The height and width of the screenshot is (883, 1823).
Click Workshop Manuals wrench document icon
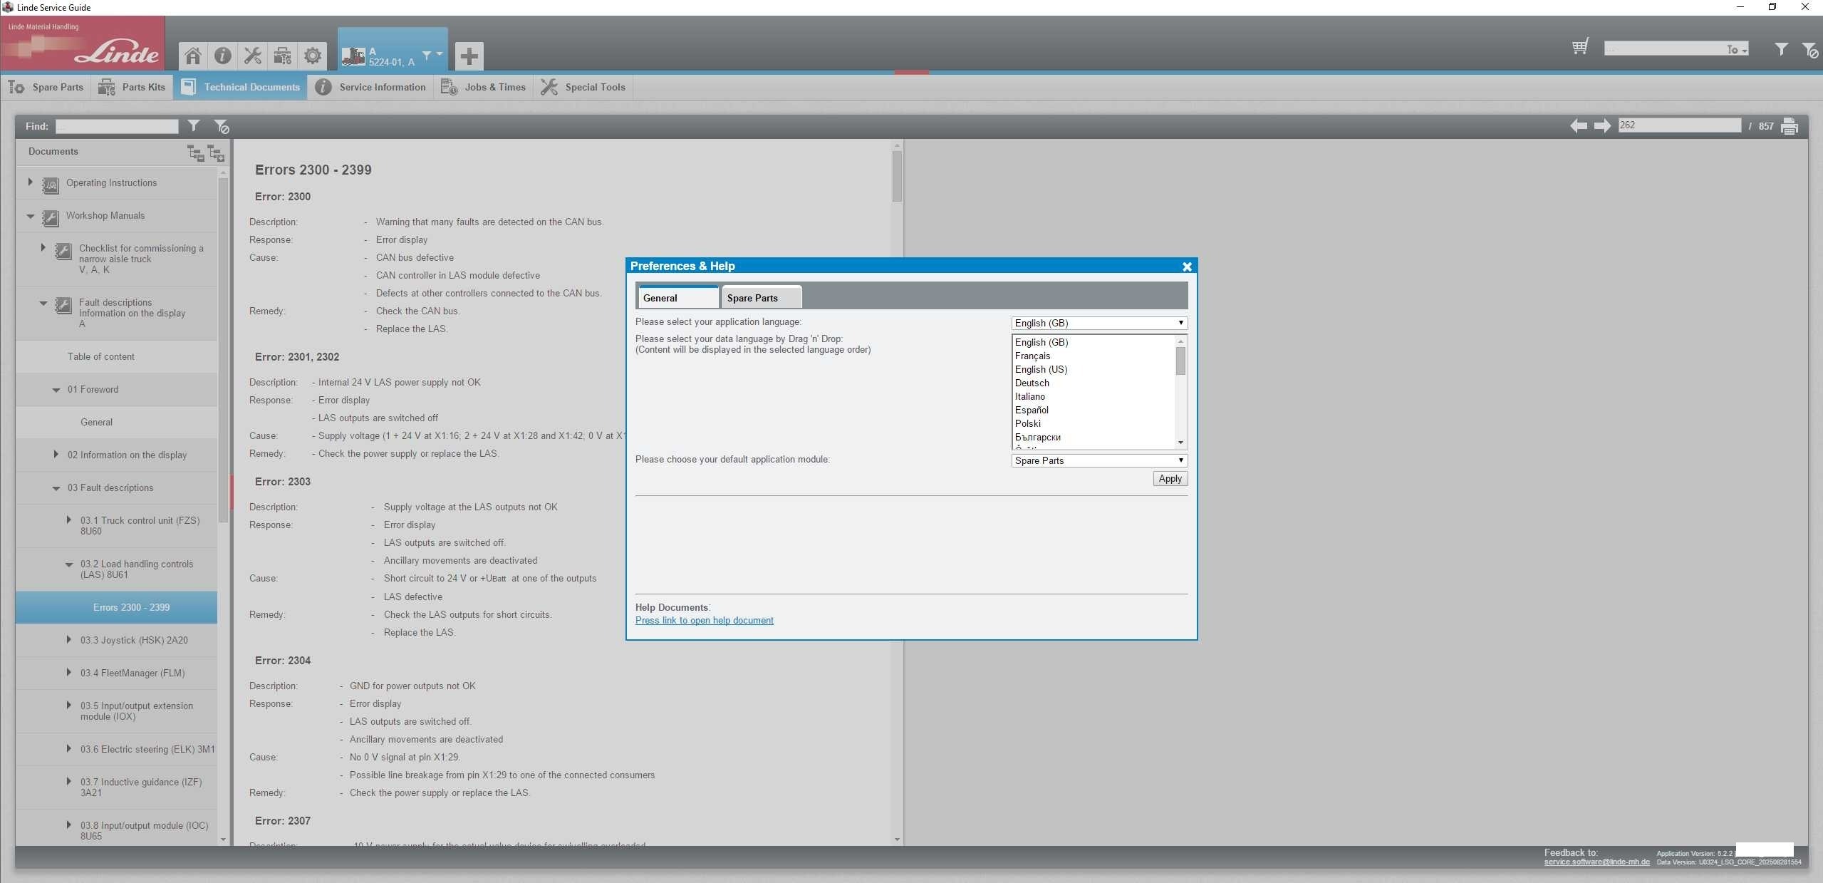coord(50,218)
